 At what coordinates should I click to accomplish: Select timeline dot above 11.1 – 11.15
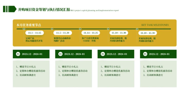(x=24, y=29)
